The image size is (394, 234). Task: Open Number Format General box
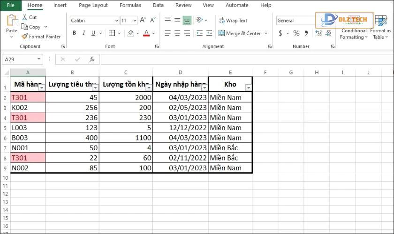[296, 21]
